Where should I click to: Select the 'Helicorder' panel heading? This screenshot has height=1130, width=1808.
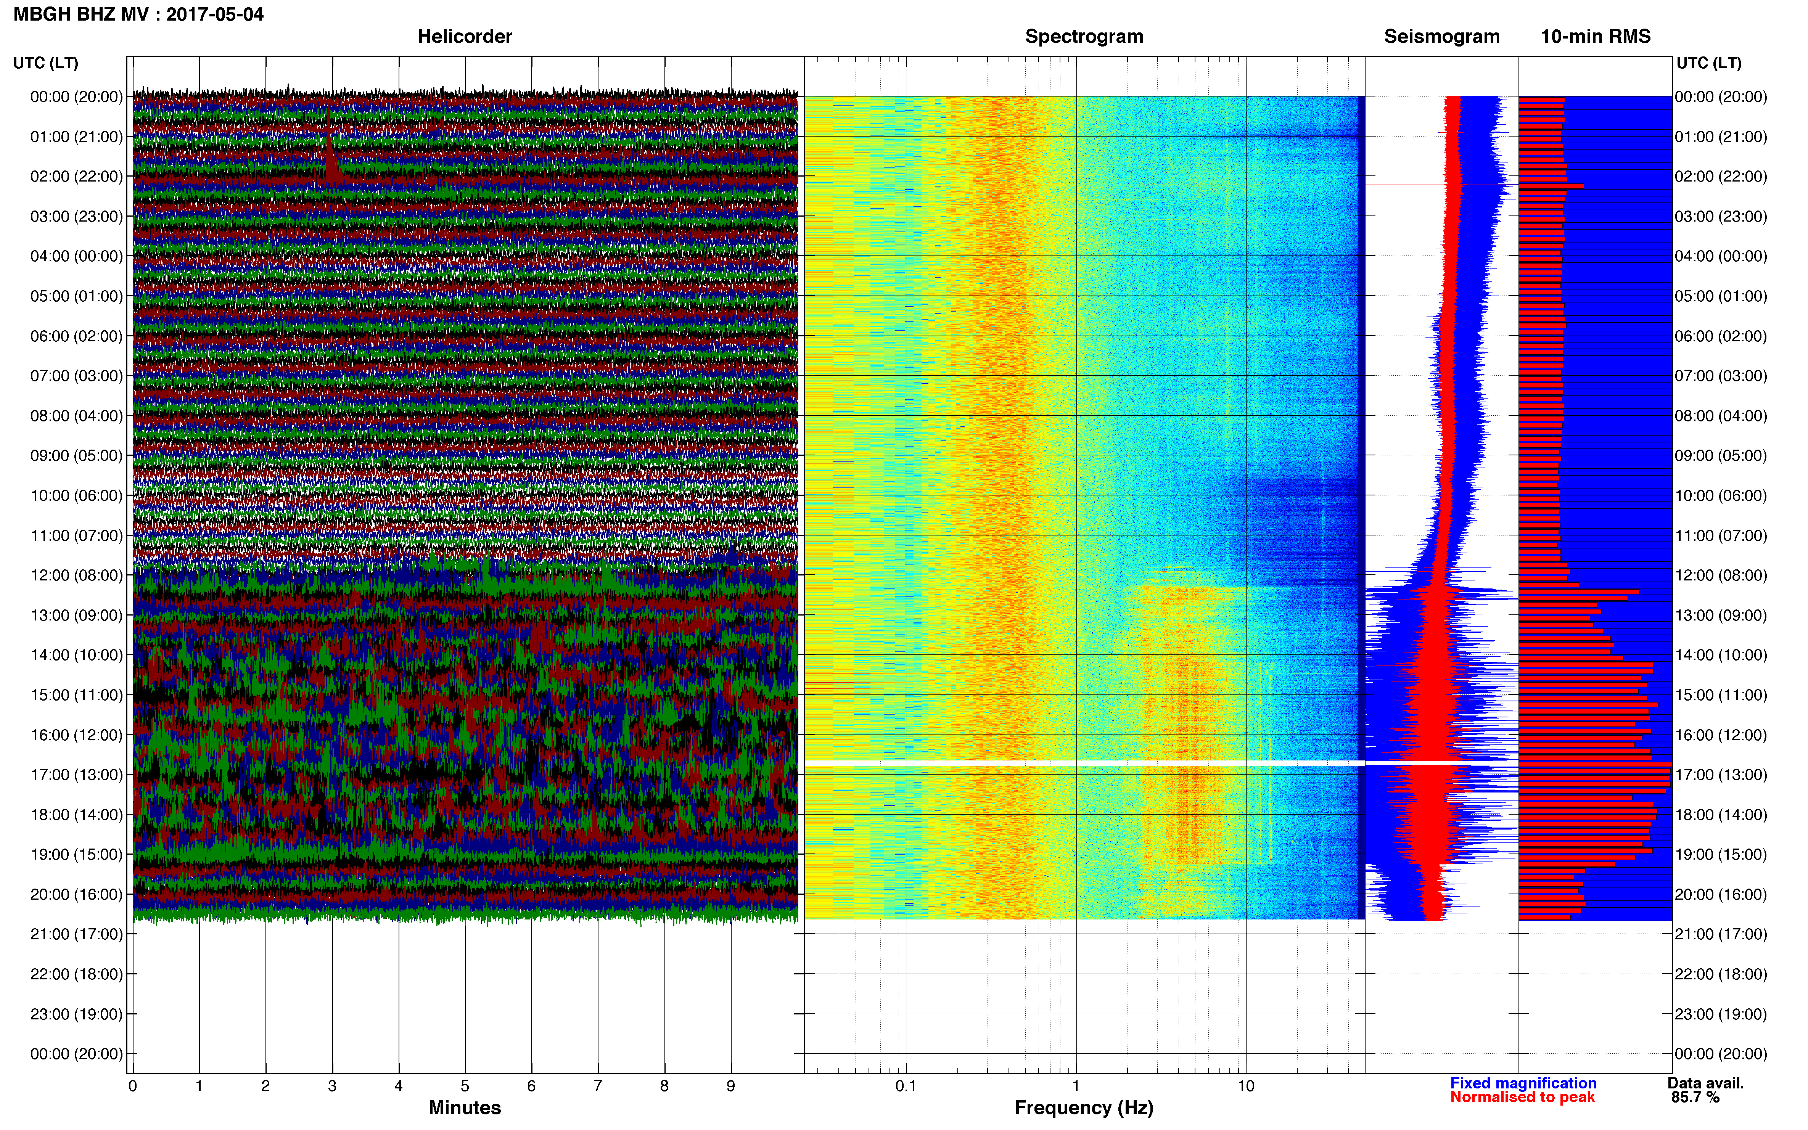[x=464, y=37]
